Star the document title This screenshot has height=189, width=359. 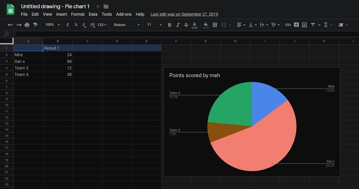pos(98,6)
